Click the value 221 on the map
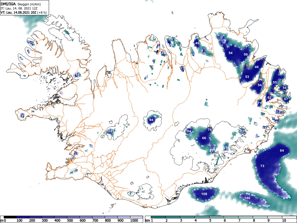This screenshot has width=297, height=223. [243, 131]
